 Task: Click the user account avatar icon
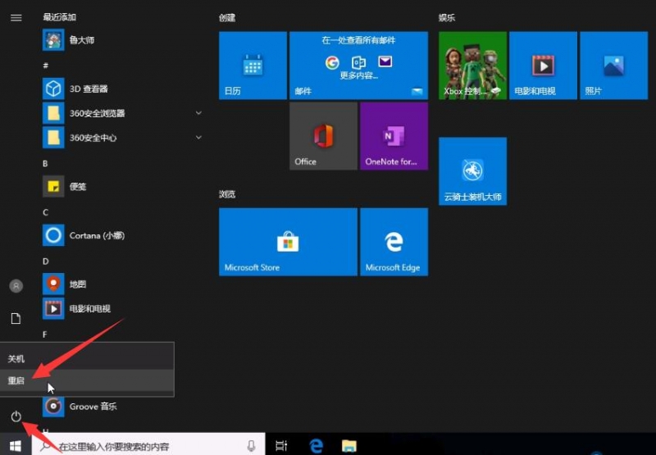[16, 286]
